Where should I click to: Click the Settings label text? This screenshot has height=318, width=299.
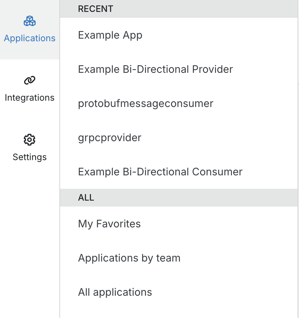click(29, 157)
